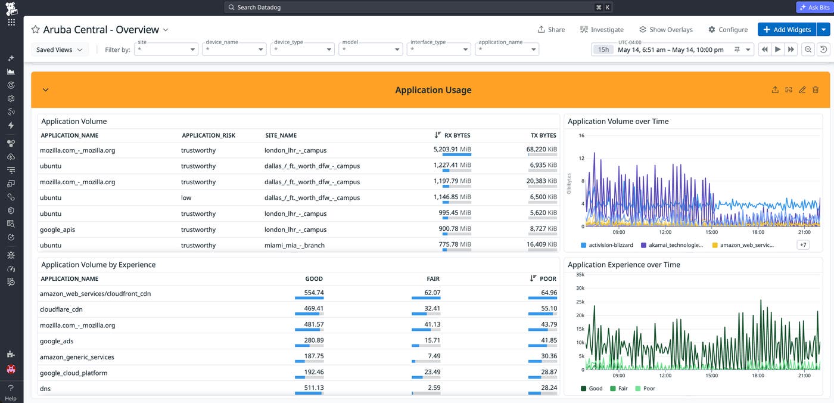
Task: Star the Aruba Central dashboard as favorite
Action: [x=36, y=30]
